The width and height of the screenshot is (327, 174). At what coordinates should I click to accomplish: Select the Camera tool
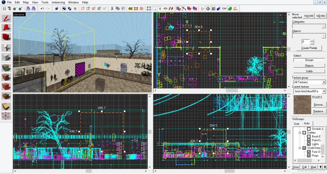6,37
